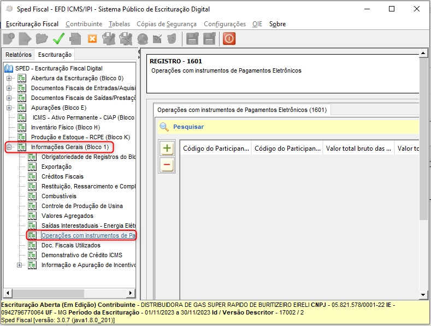Click the green checkmark validate icon
The image size is (431, 326).
point(58,39)
